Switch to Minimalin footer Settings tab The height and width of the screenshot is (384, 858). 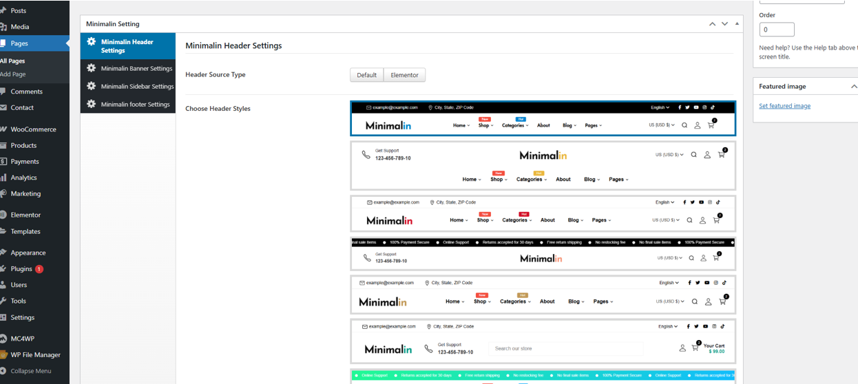tap(128, 105)
